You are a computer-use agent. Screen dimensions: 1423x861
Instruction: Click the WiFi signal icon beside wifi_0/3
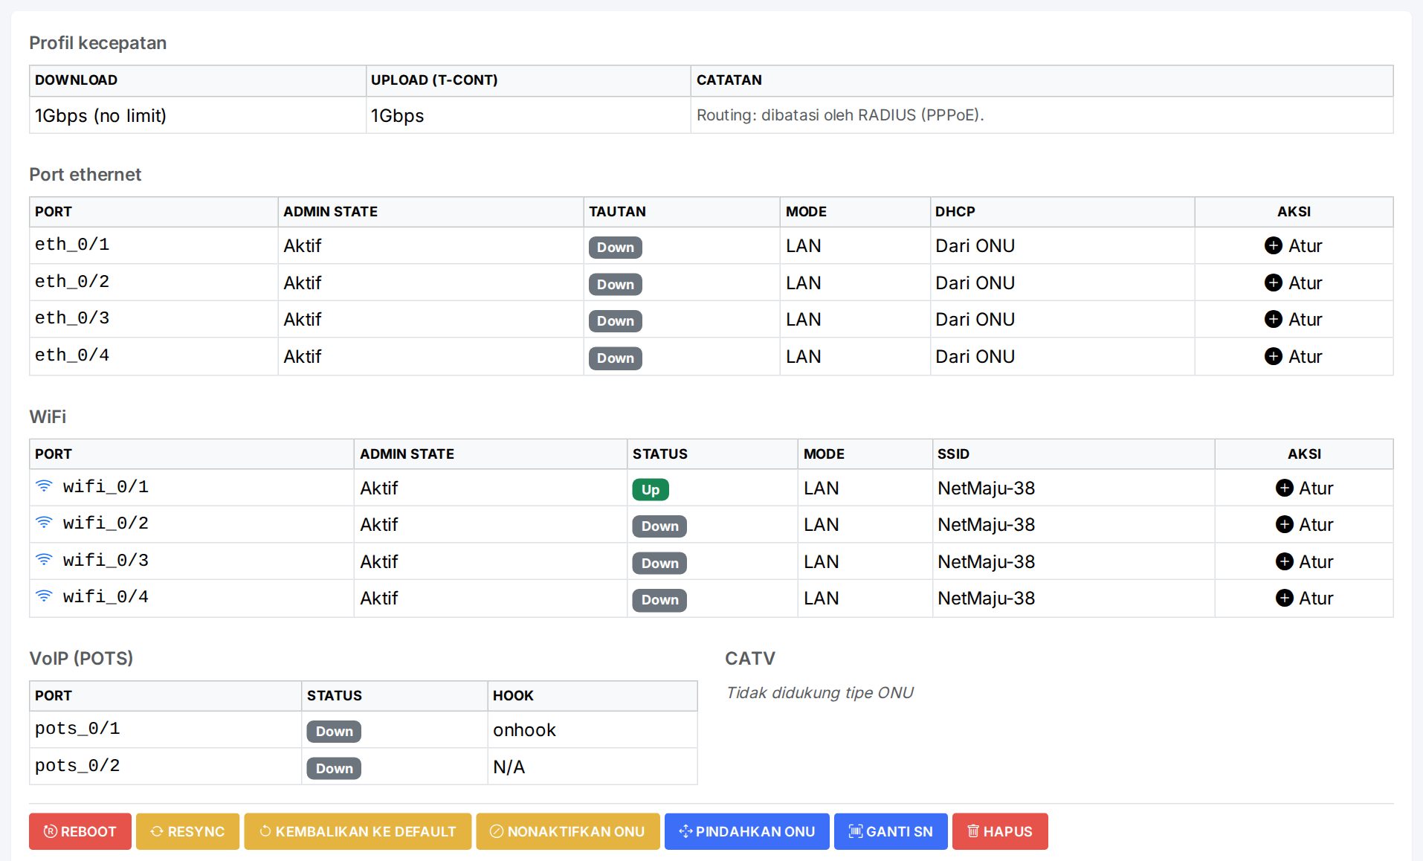[x=44, y=560]
